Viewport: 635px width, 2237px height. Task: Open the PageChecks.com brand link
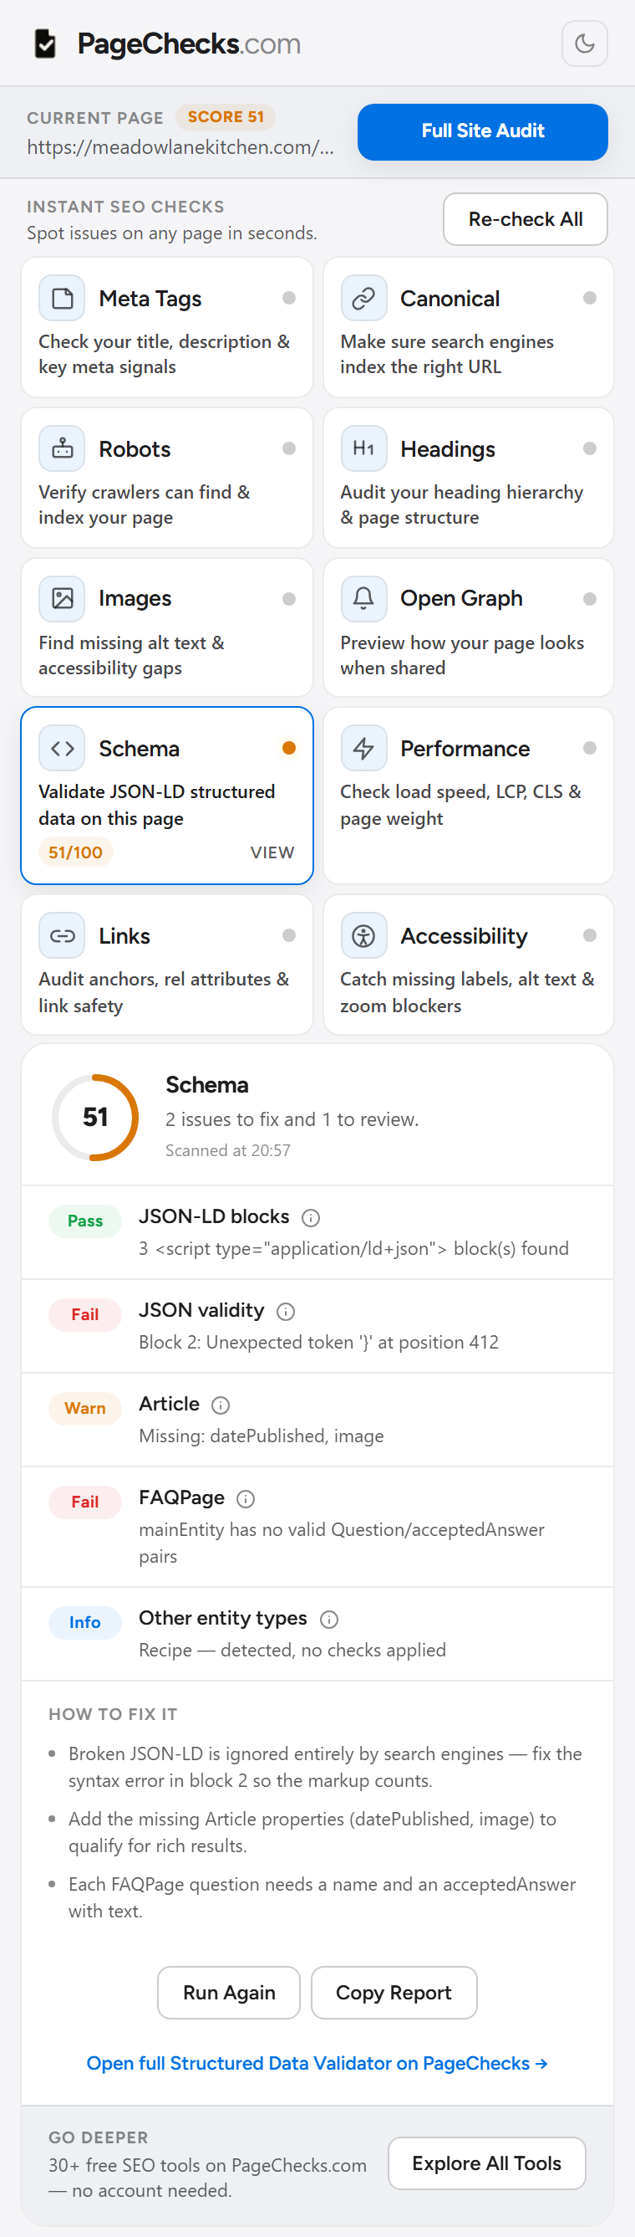coord(189,44)
